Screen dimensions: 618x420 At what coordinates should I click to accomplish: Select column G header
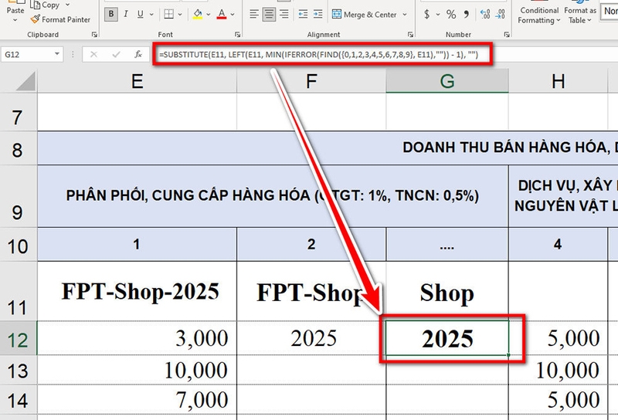(447, 81)
